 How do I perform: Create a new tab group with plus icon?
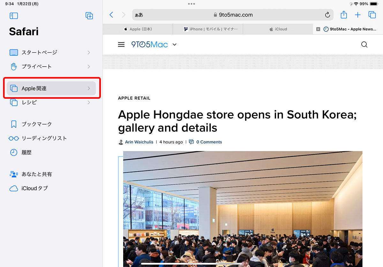(89, 16)
